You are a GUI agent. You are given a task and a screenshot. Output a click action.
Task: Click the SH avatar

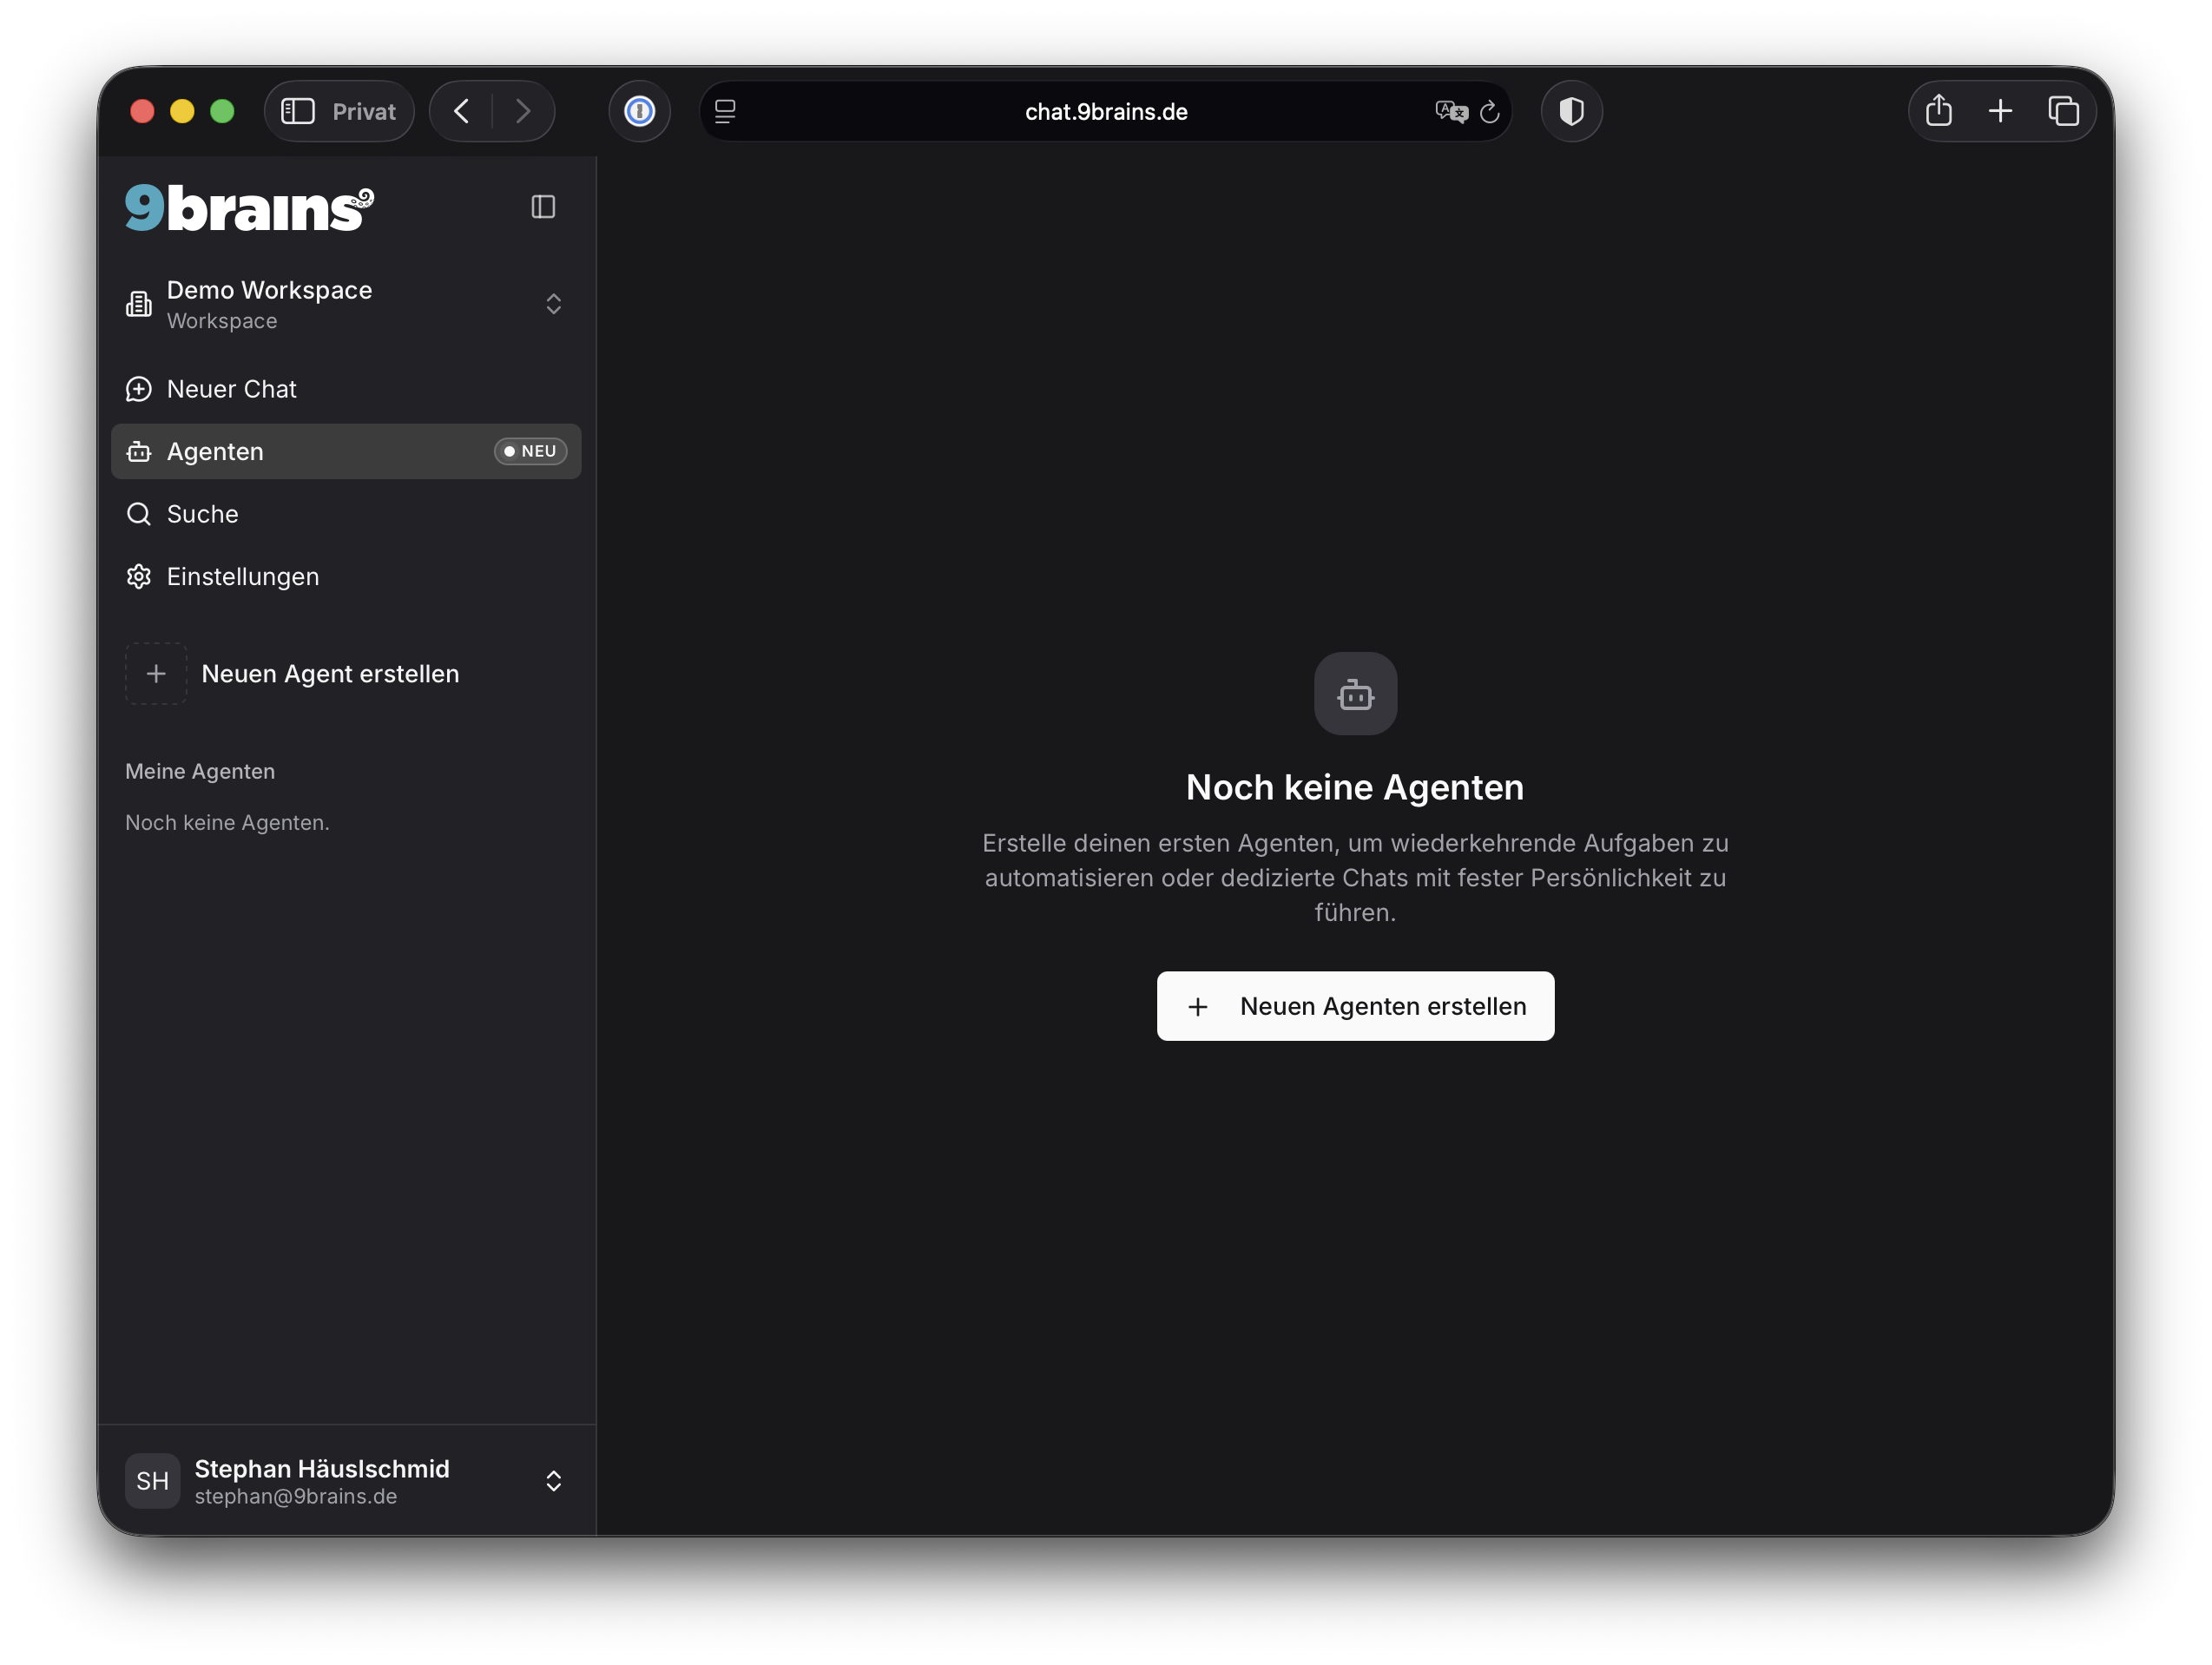coord(152,1481)
